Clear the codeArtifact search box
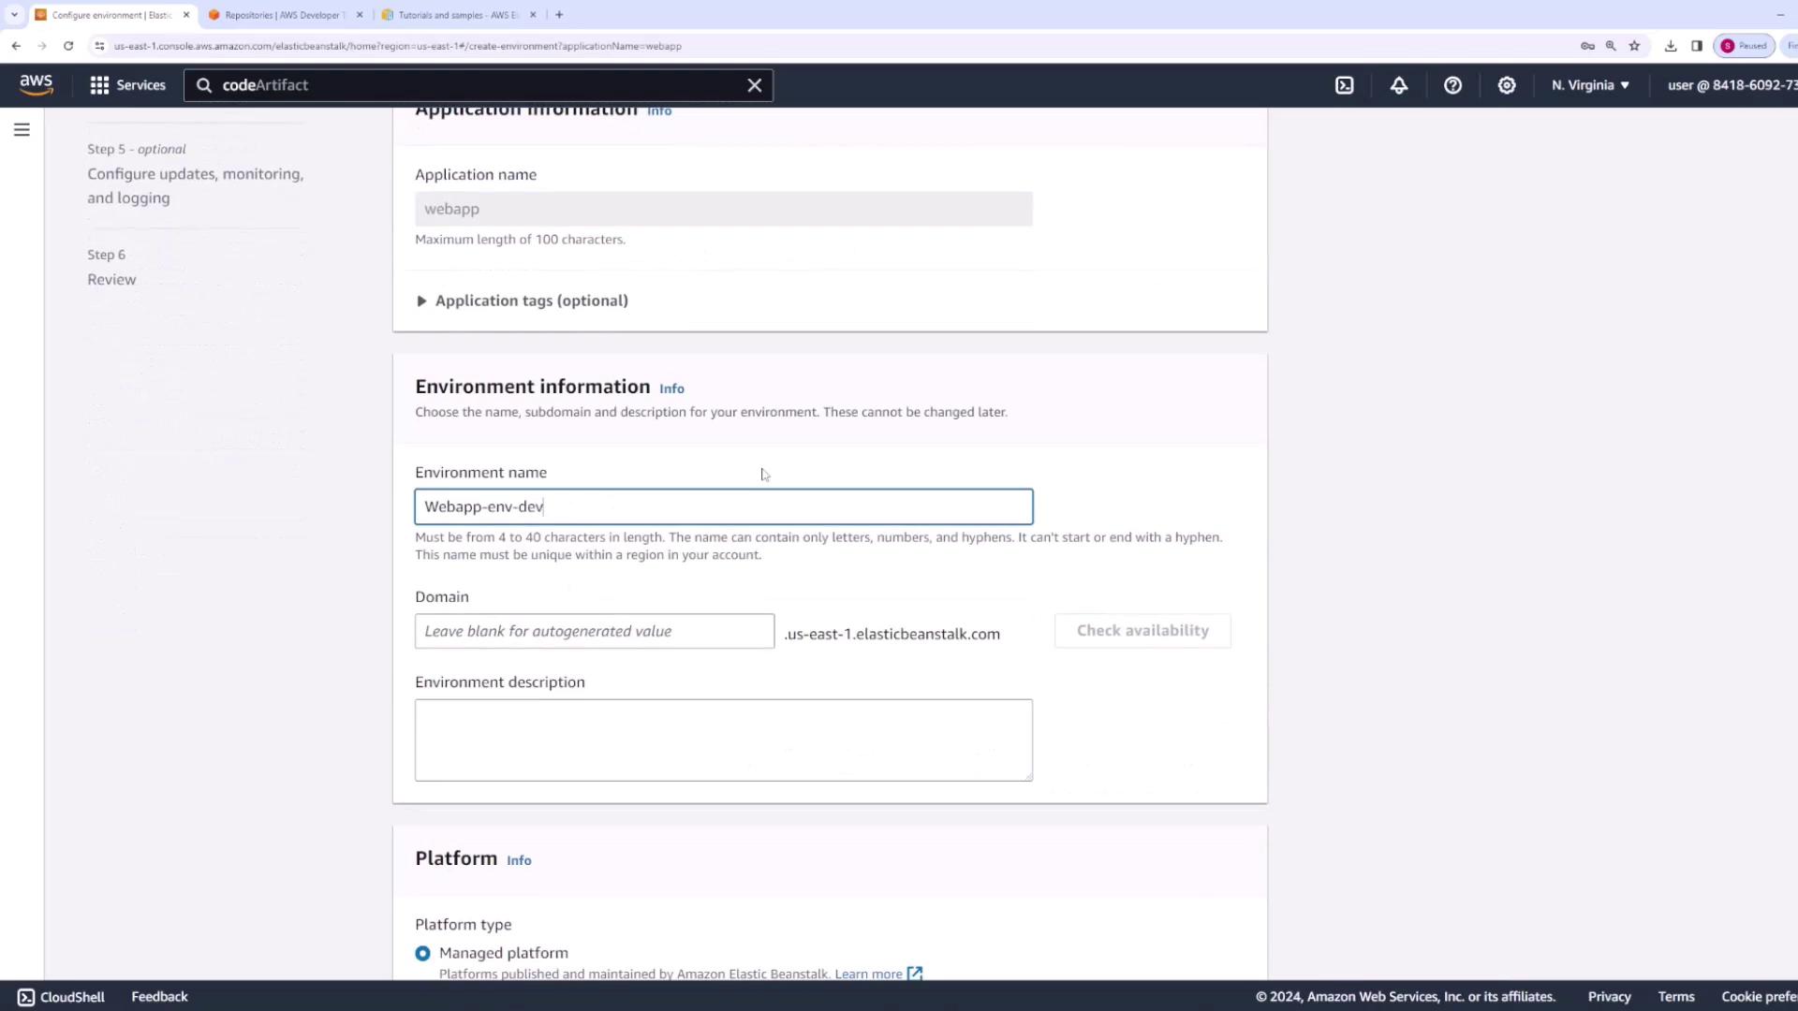The image size is (1798, 1011). click(x=754, y=85)
